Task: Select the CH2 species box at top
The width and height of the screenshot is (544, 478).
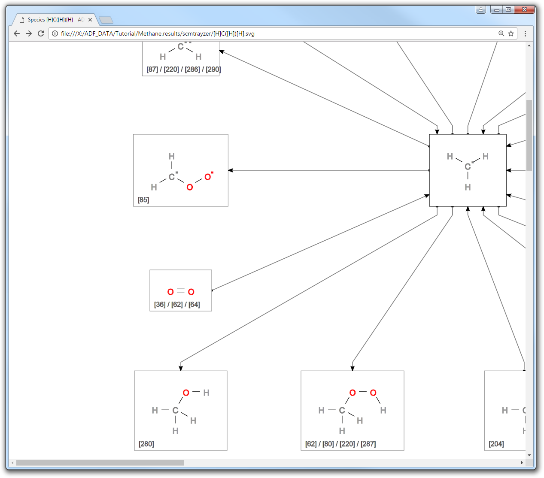Action: 181,59
